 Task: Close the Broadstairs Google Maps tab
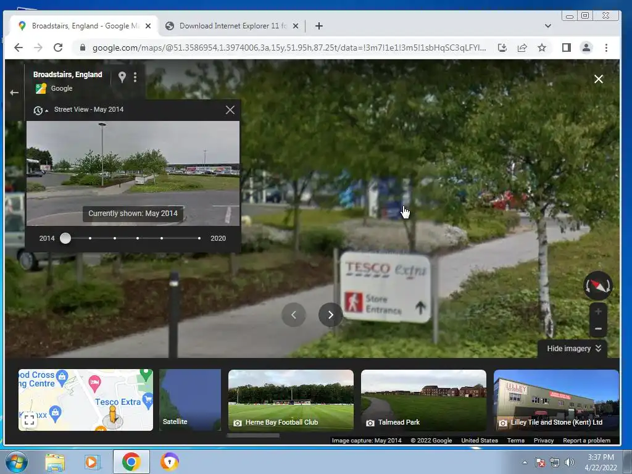point(148,26)
